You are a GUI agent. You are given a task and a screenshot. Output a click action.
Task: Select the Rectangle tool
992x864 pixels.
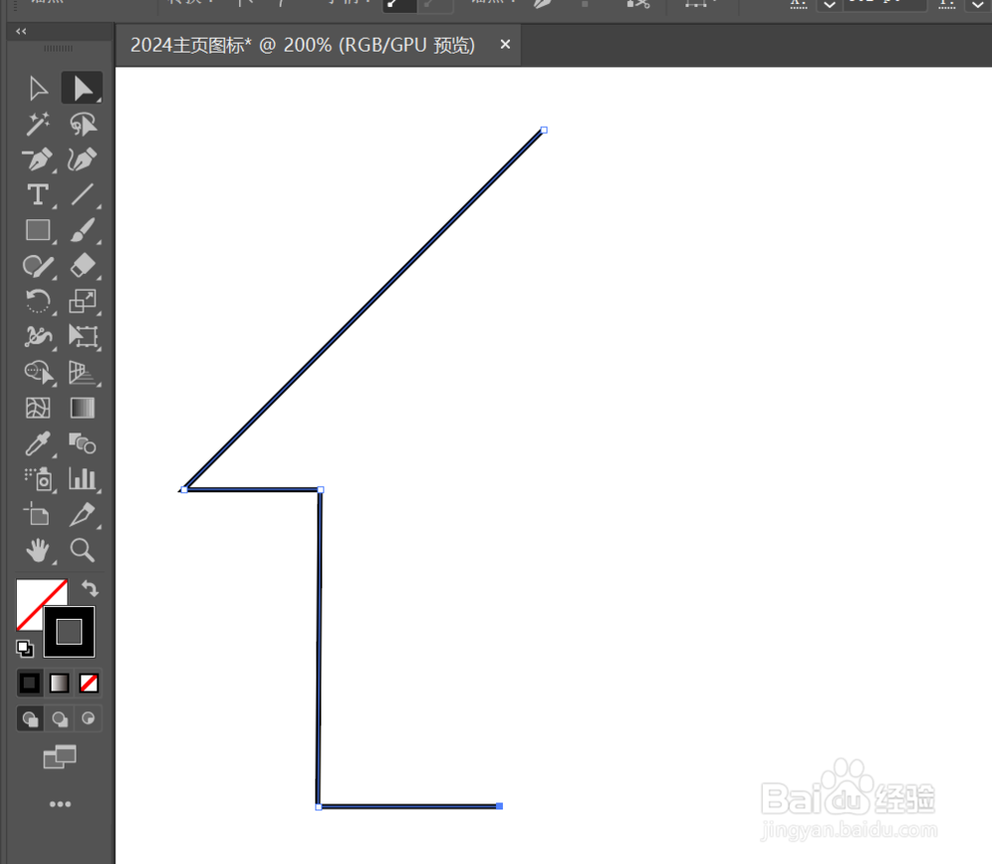(38, 230)
